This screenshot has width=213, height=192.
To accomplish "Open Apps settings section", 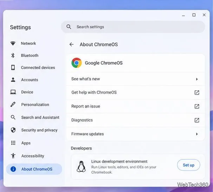I will [x=34, y=143].
